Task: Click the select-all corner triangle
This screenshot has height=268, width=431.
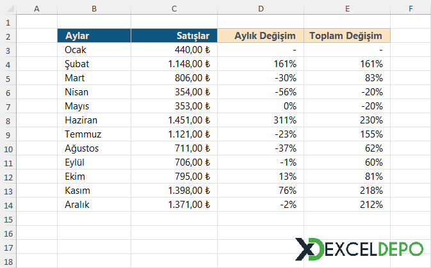Action: click(7, 8)
